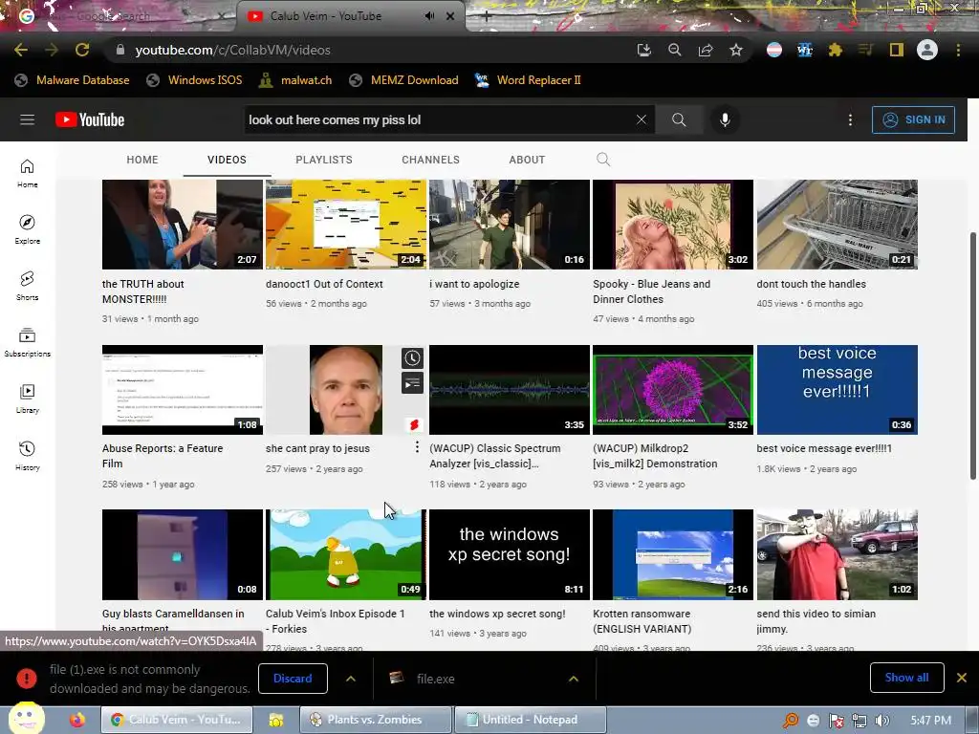Start voice search with the microphone icon
The image size is (979, 734).
pyautogui.click(x=725, y=119)
